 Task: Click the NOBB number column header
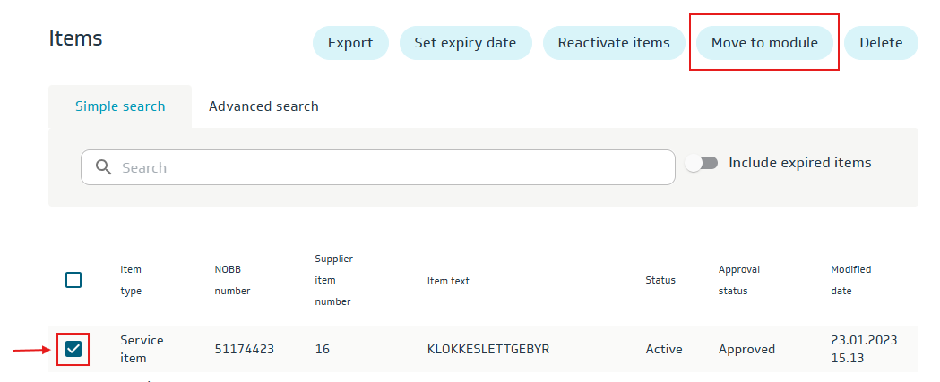[232, 280]
